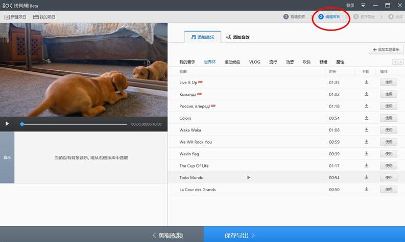Image resolution: width=405 pixels, height=242 pixels.
Task: Go to step 2 编辑声音
Action: coord(329,17)
